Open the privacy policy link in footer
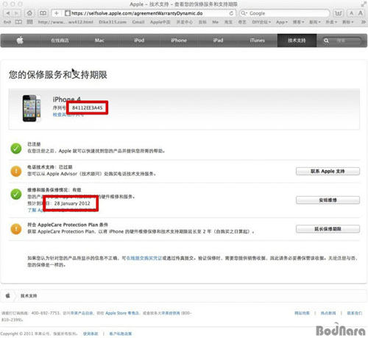This screenshot has height=338, width=368. click(121, 334)
